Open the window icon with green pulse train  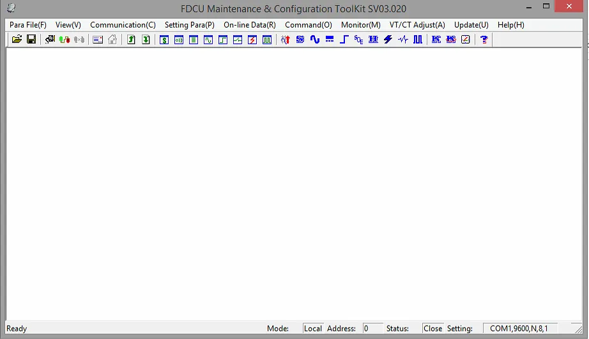[x=266, y=40]
